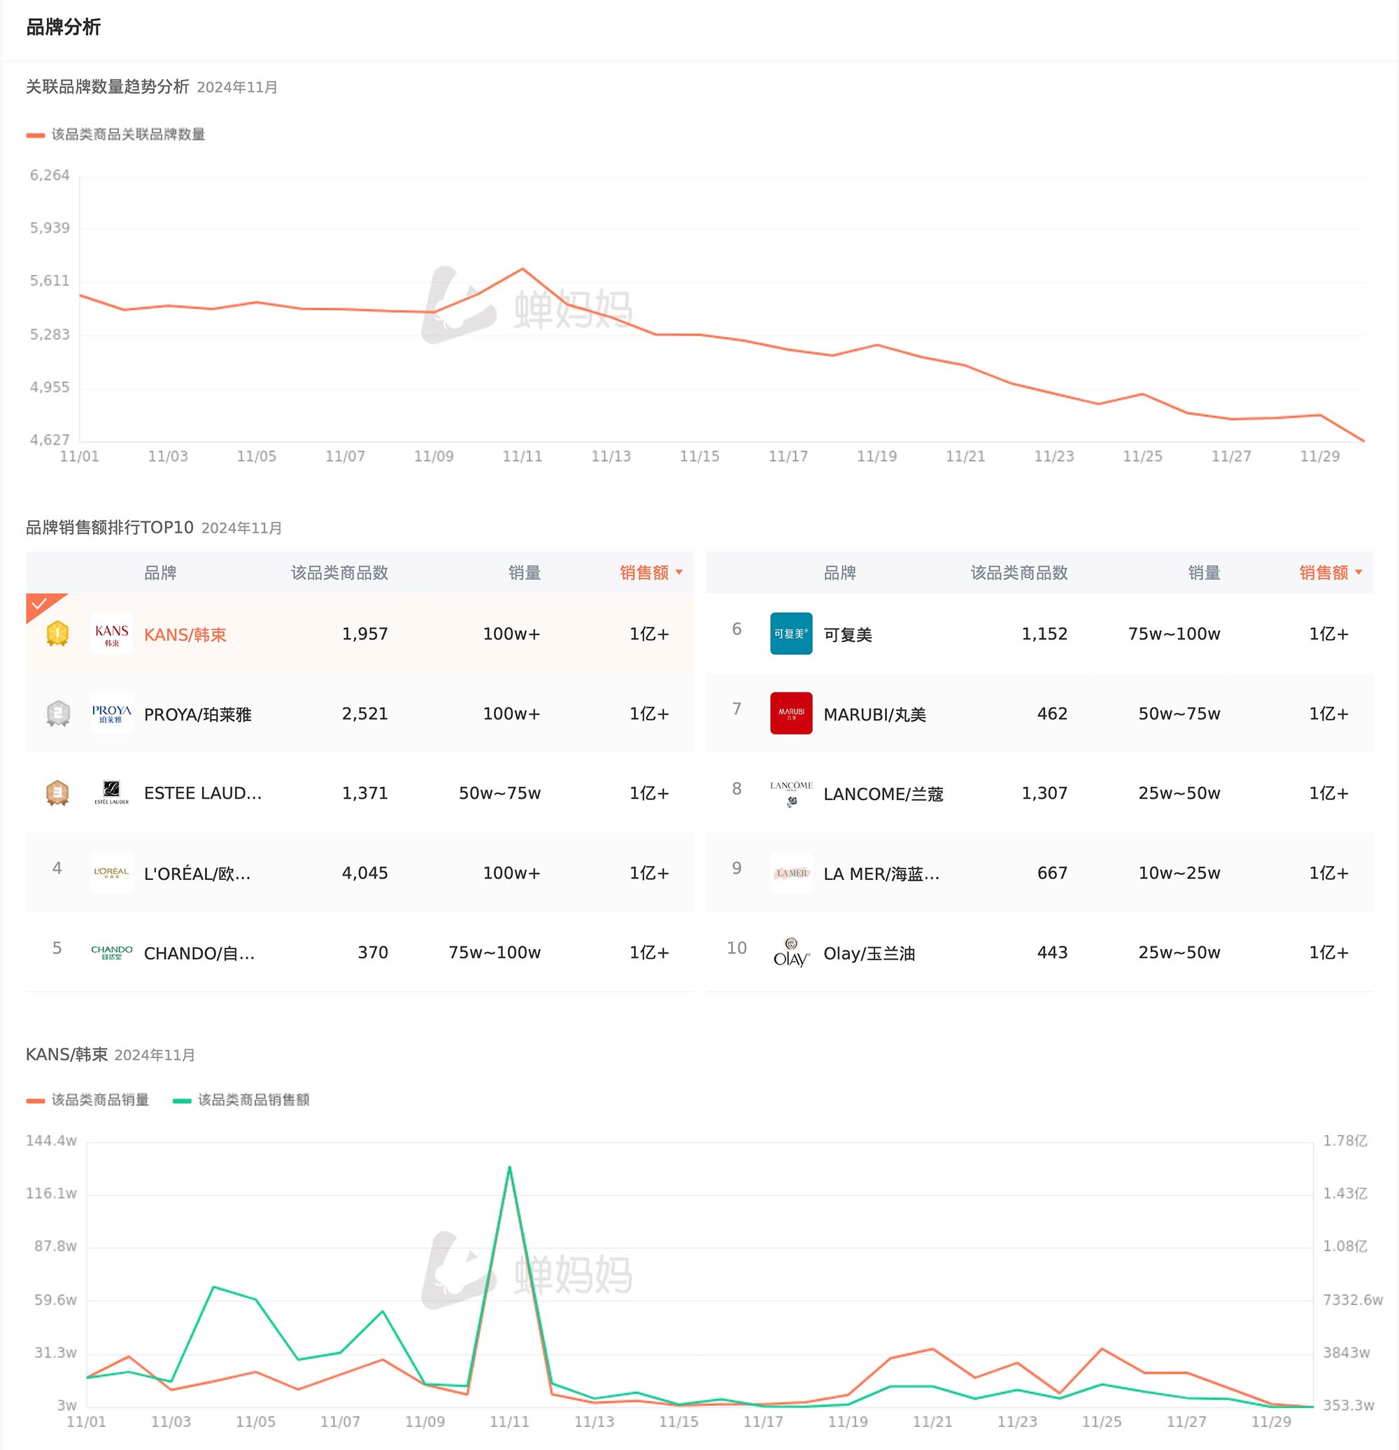Click left table 销量 column header
1399x1450 pixels.
(x=525, y=573)
